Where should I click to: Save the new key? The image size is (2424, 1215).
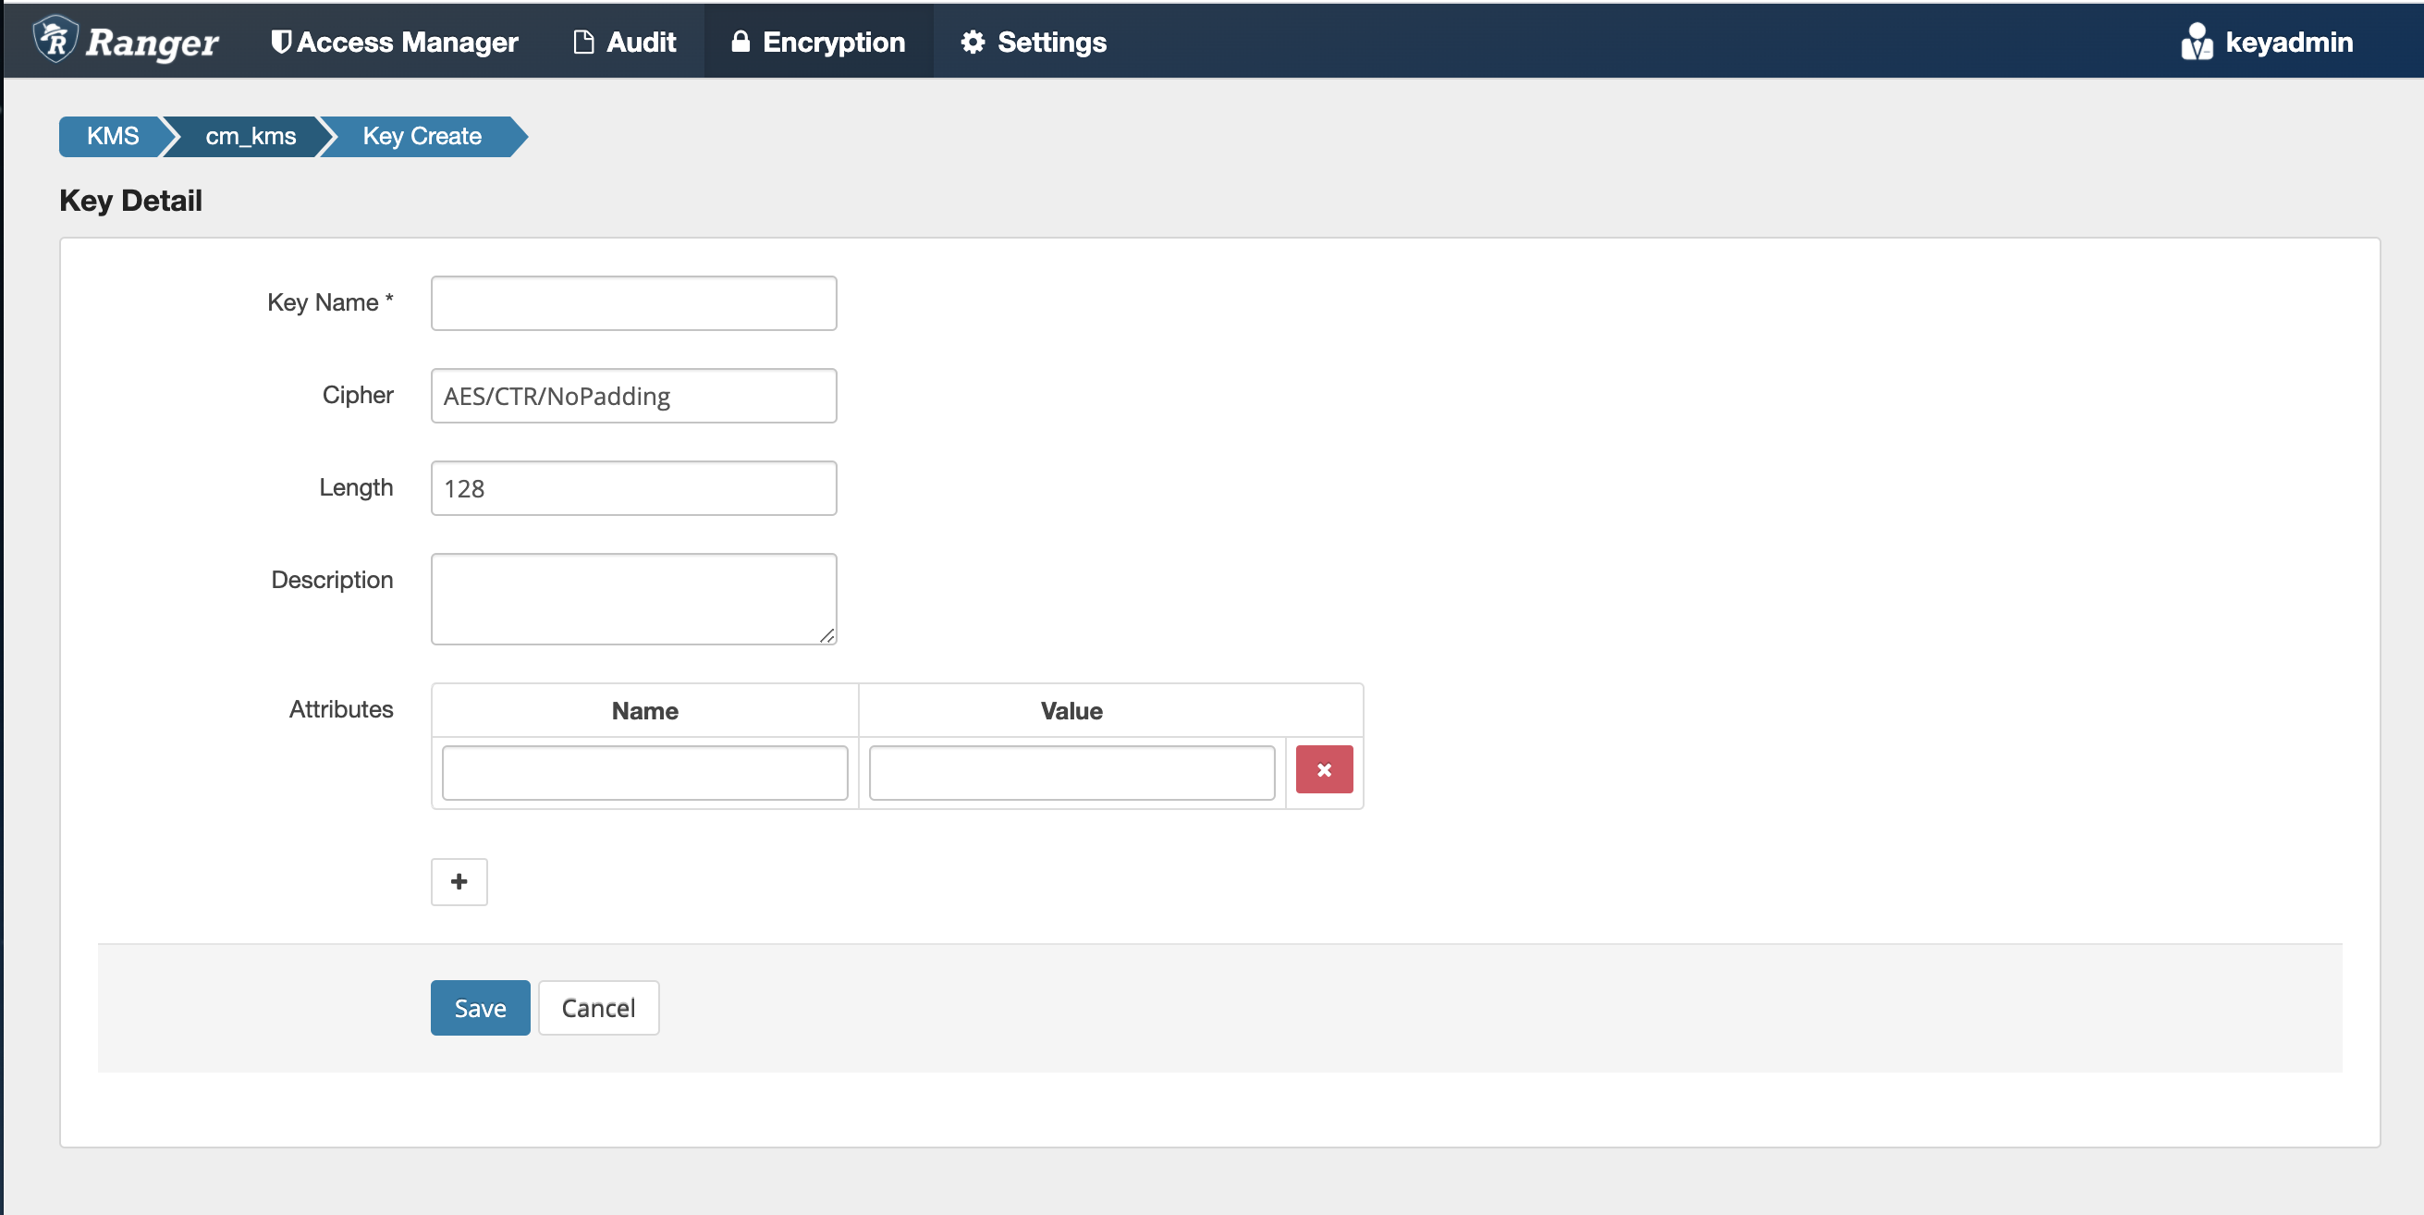click(x=480, y=1008)
